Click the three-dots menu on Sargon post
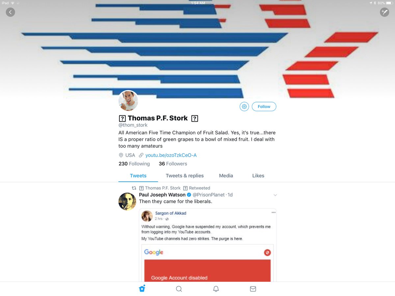 [273, 212]
